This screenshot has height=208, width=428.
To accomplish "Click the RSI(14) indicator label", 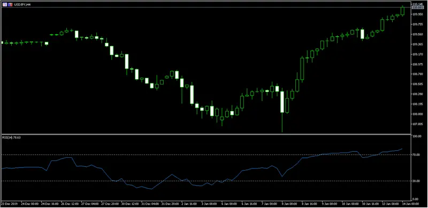I will pos(11,137).
